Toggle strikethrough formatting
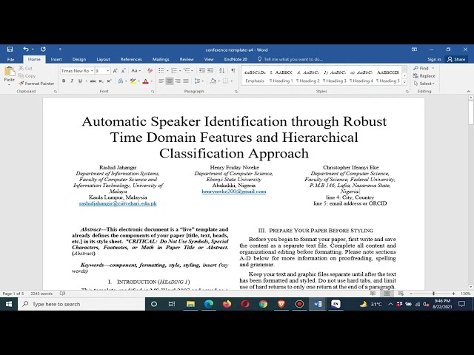 tap(93, 81)
